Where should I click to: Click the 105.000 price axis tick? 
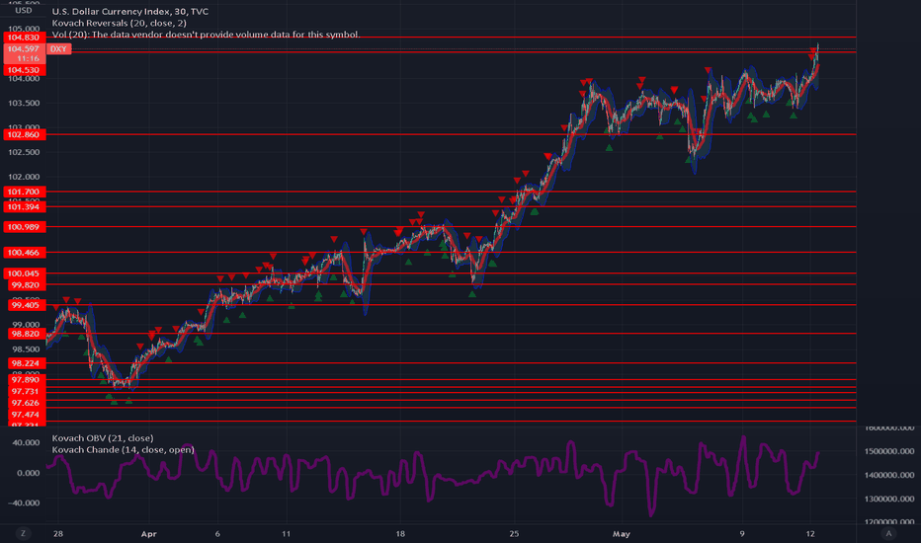click(x=24, y=29)
